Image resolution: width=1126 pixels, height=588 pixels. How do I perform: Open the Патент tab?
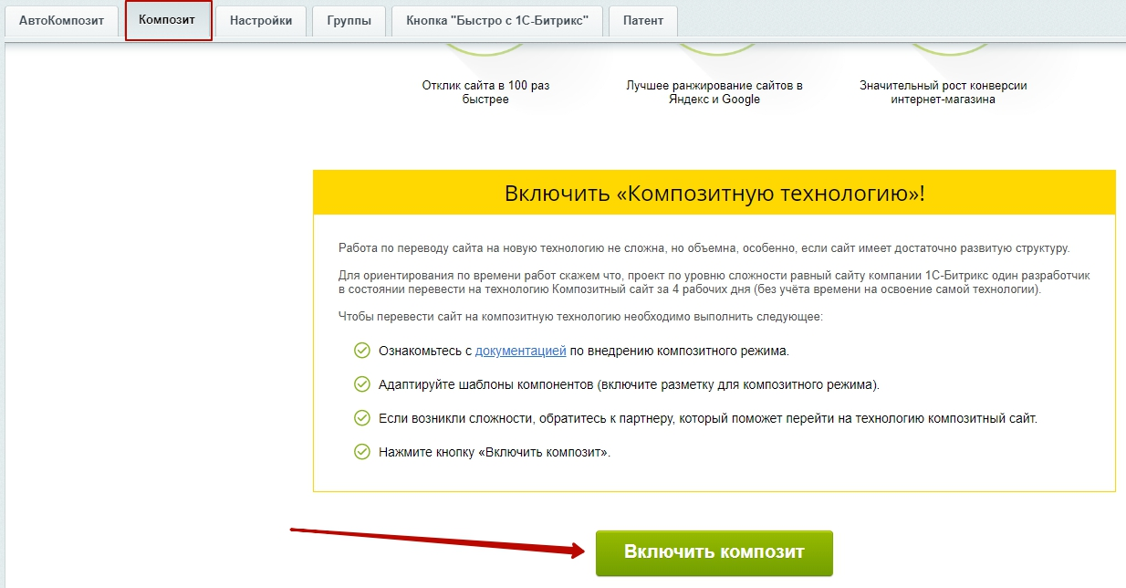coord(643,20)
